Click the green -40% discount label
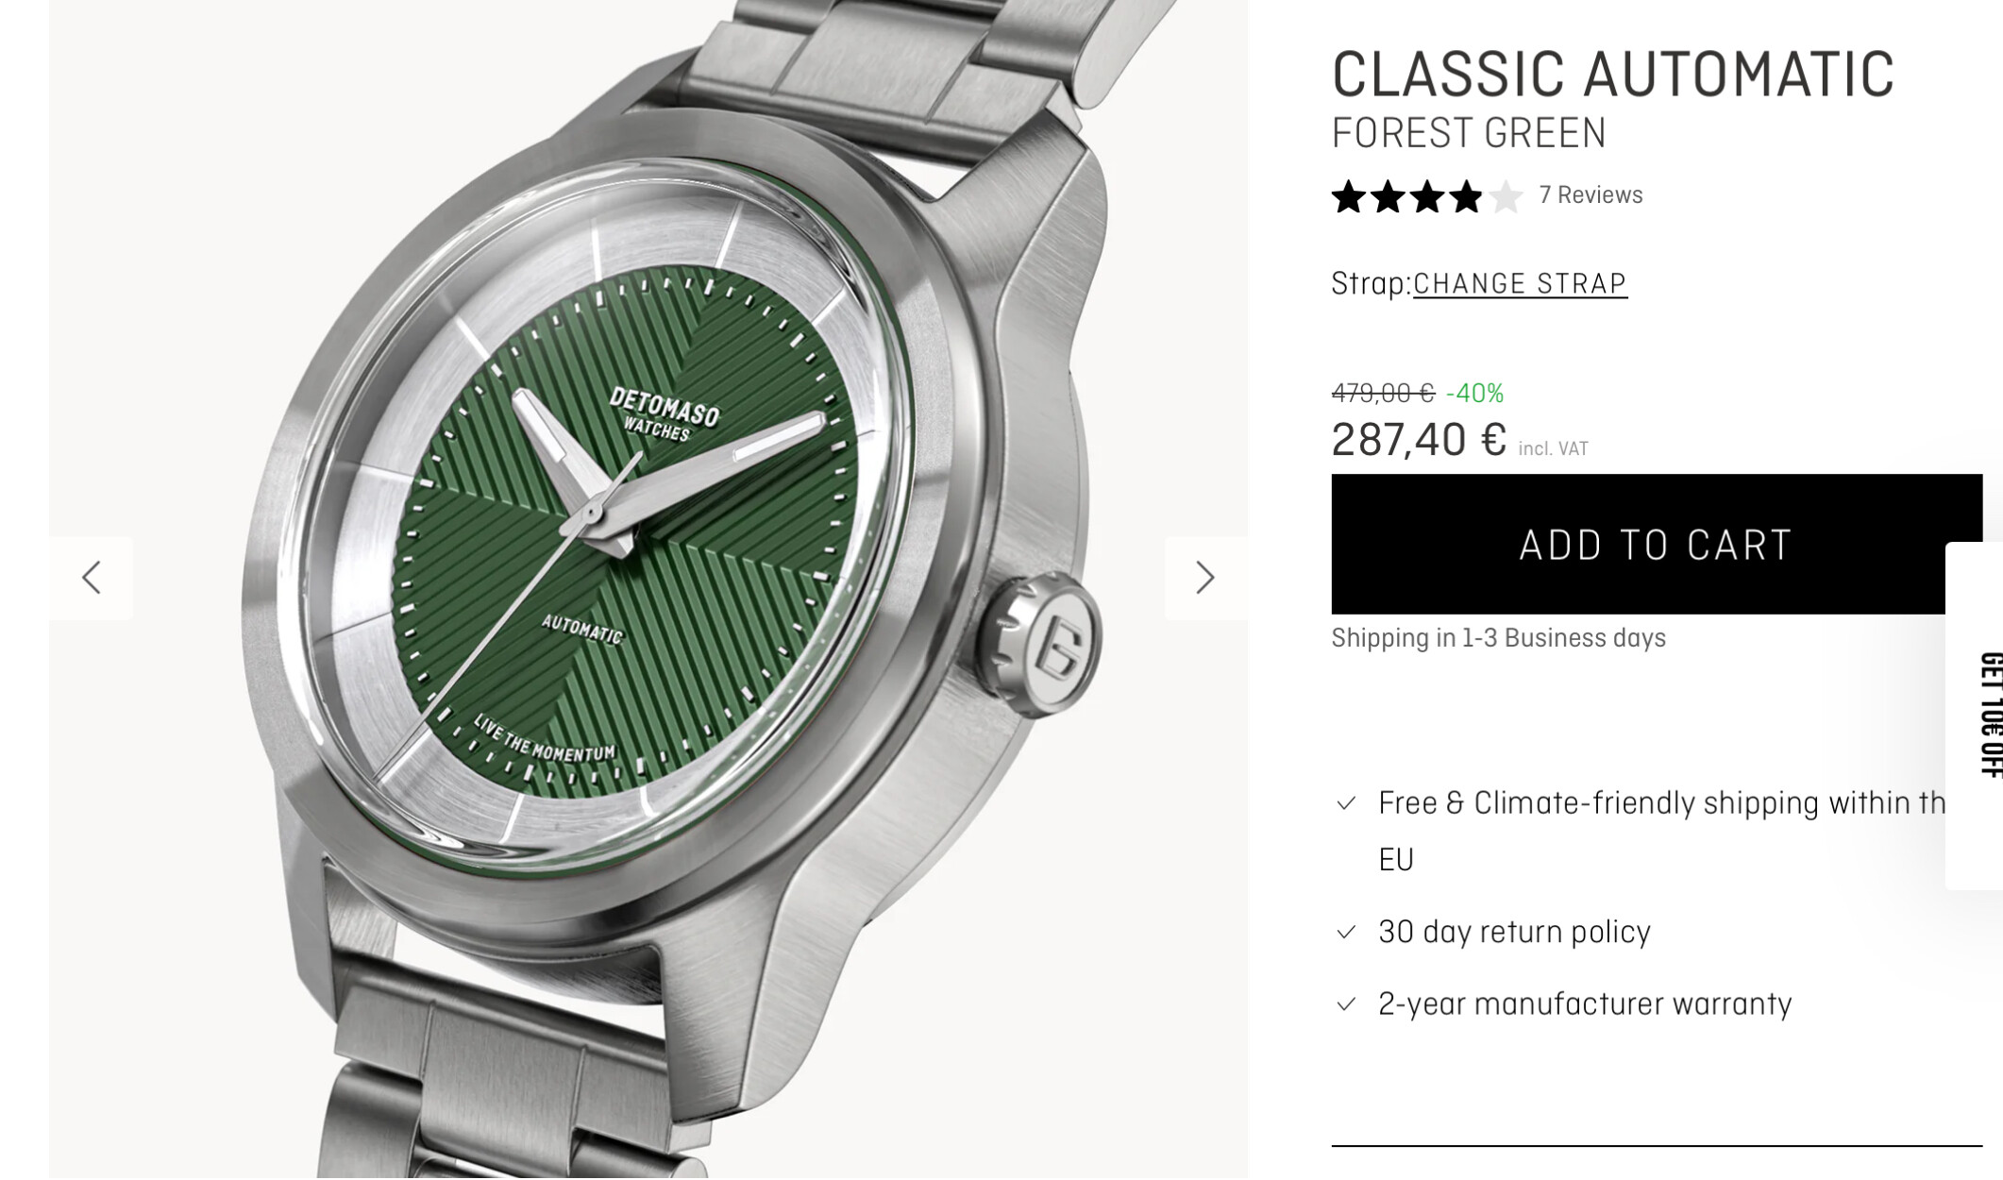The width and height of the screenshot is (2003, 1180). (1474, 393)
